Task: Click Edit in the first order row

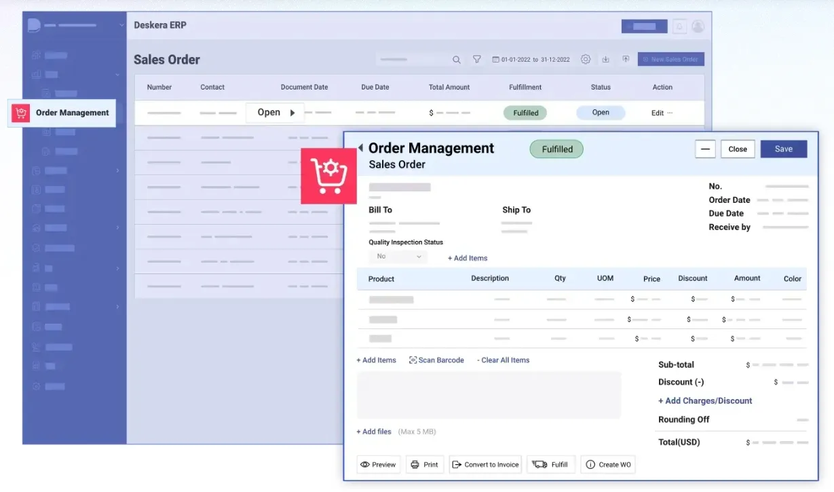Action: (x=658, y=113)
